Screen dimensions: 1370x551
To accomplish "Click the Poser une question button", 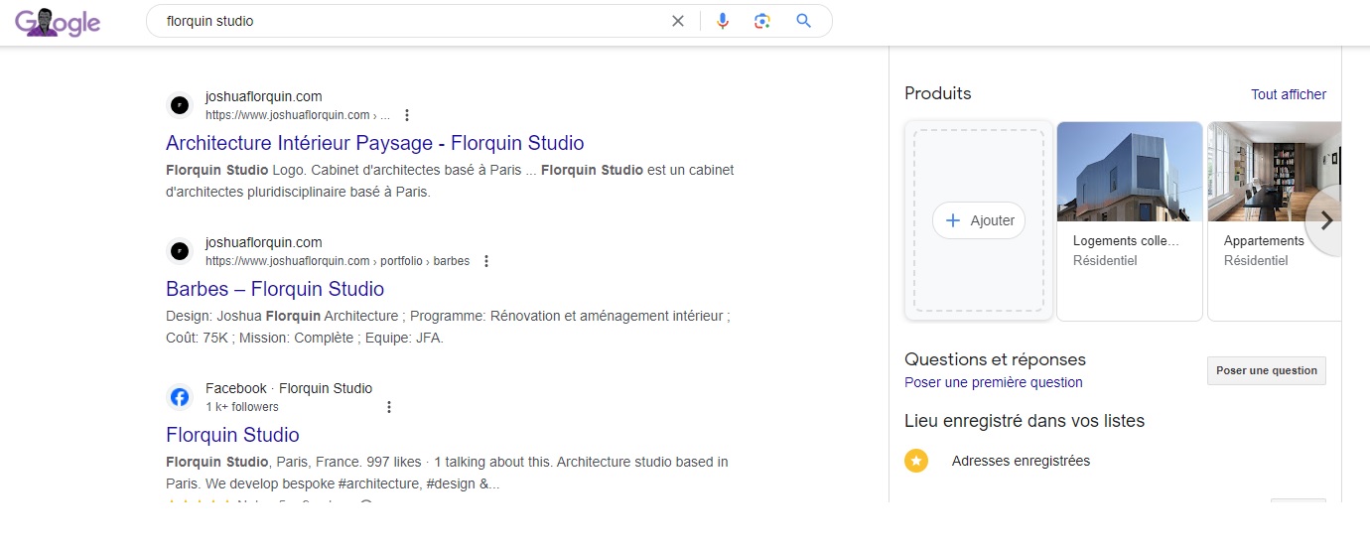I will pyautogui.click(x=1267, y=370).
